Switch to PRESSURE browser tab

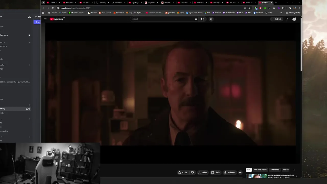pyautogui.click(x=249, y=3)
